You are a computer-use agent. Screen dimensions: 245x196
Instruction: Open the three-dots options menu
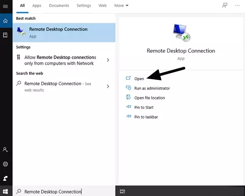237,5
